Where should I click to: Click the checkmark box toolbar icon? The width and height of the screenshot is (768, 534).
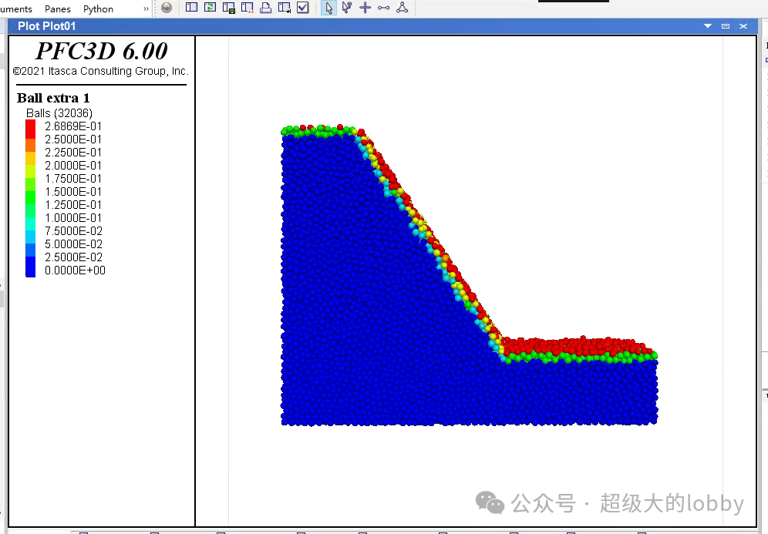303,8
